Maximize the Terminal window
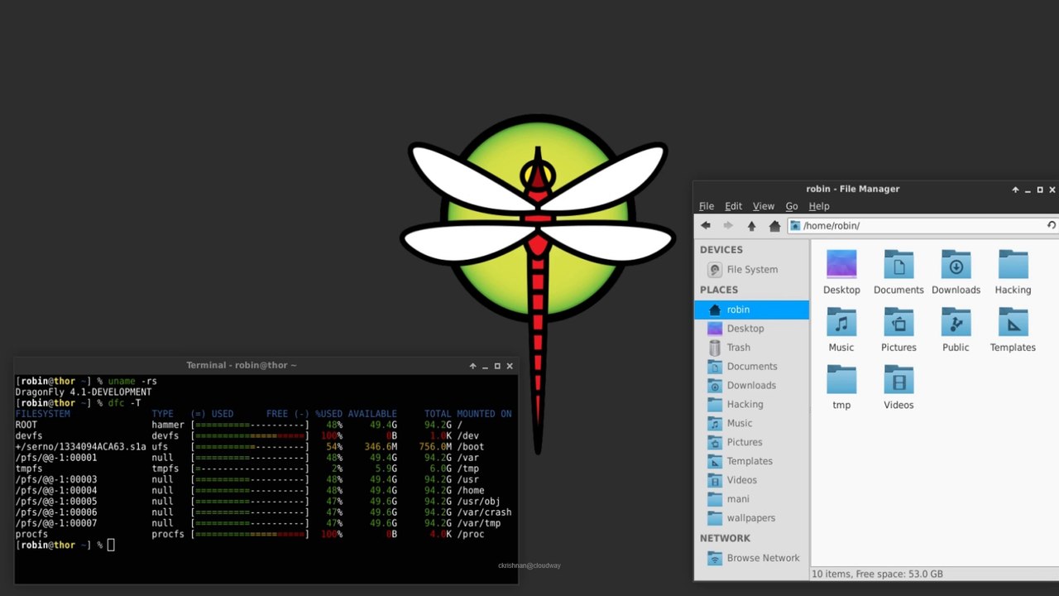 click(497, 366)
